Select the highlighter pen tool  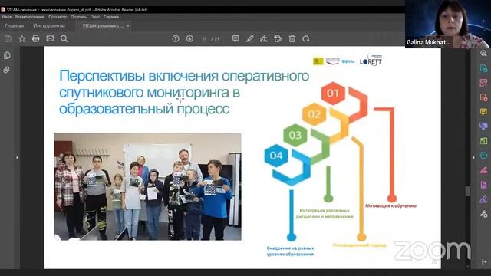pos(249,38)
